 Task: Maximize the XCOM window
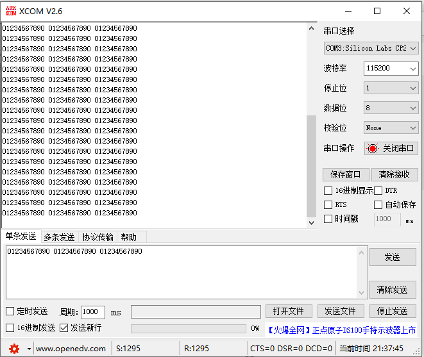(377, 11)
